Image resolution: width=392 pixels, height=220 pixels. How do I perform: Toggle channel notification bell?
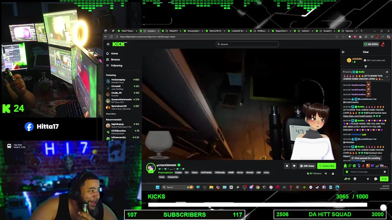287,166
